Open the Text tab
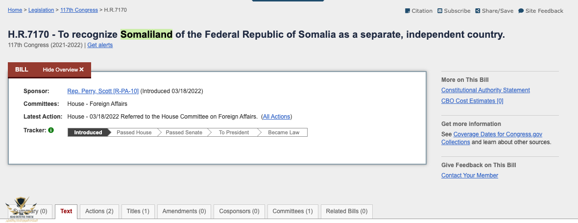Screen dimensions: 578x223 coord(66,211)
